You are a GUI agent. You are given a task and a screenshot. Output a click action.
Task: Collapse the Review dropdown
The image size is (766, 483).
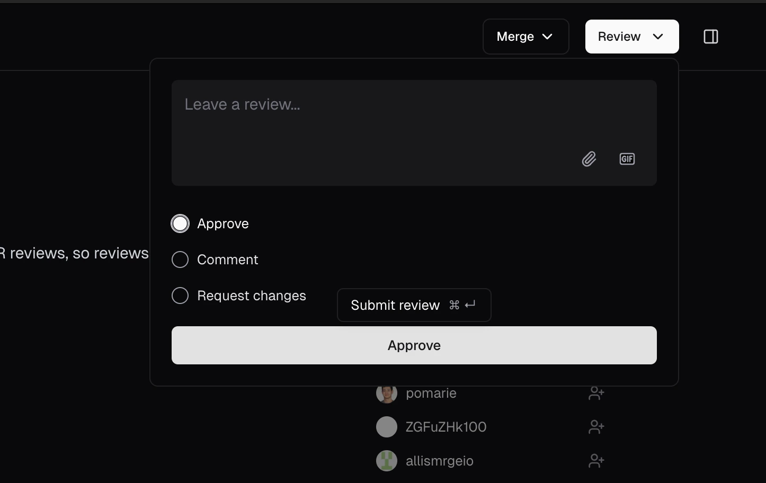(x=631, y=37)
